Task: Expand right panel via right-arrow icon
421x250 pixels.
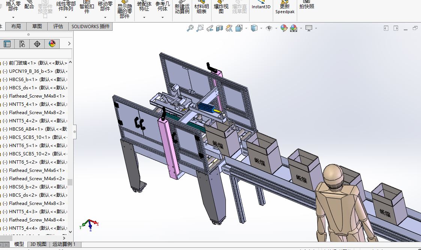Action: [396, 28]
